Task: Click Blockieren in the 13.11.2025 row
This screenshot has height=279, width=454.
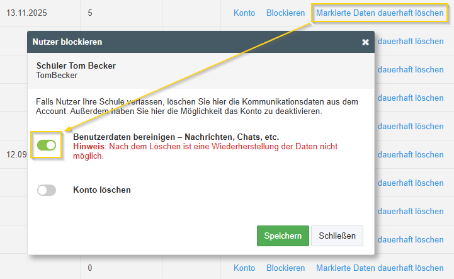Action: [285, 13]
